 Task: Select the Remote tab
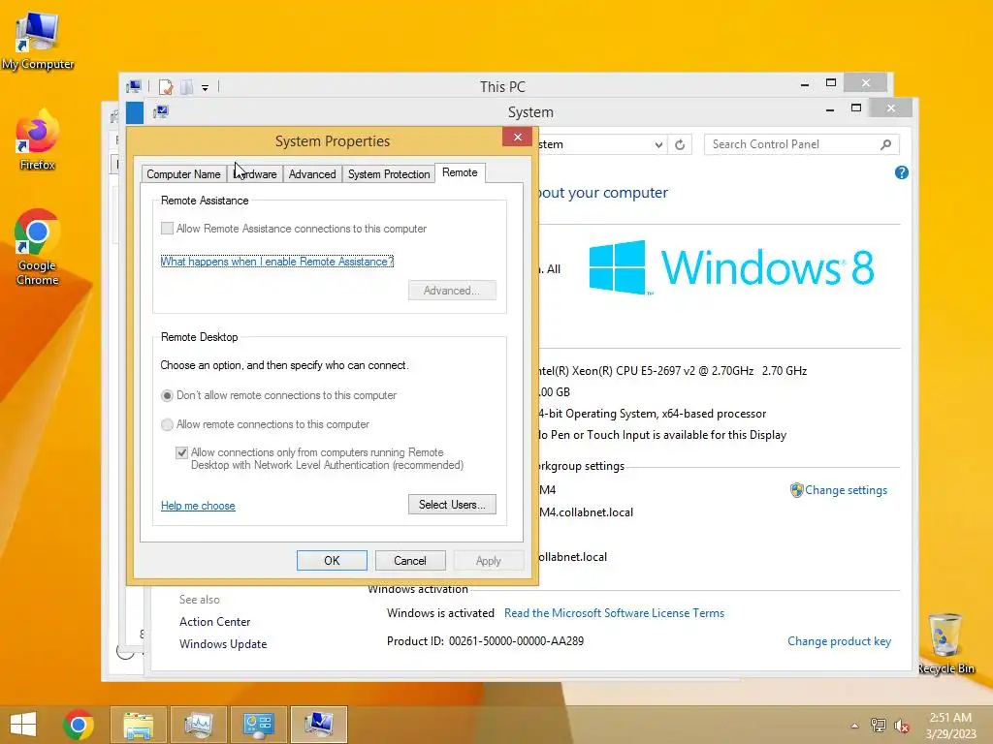click(460, 172)
